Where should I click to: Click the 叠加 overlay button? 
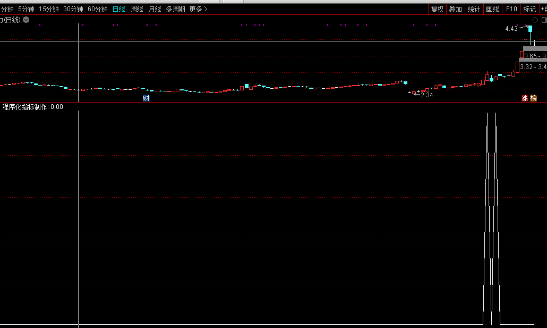(x=455, y=9)
